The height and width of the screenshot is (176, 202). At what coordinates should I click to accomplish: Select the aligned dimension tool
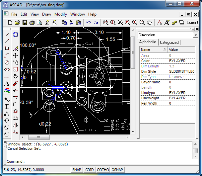[x=7, y=100]
